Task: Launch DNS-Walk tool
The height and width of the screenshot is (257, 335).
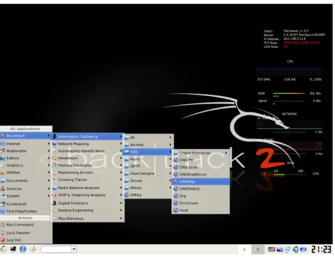Action: pyautogui.click(x=201, y=168)
